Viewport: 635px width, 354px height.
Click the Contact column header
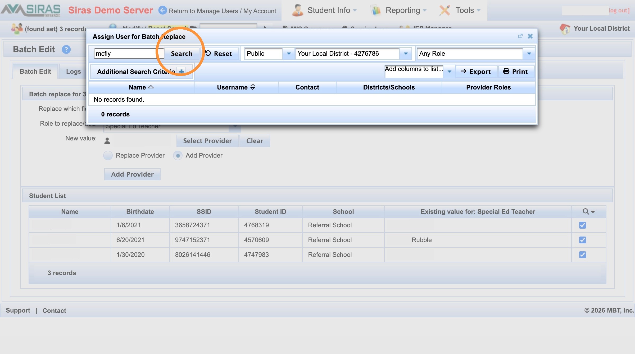(307, 87)
